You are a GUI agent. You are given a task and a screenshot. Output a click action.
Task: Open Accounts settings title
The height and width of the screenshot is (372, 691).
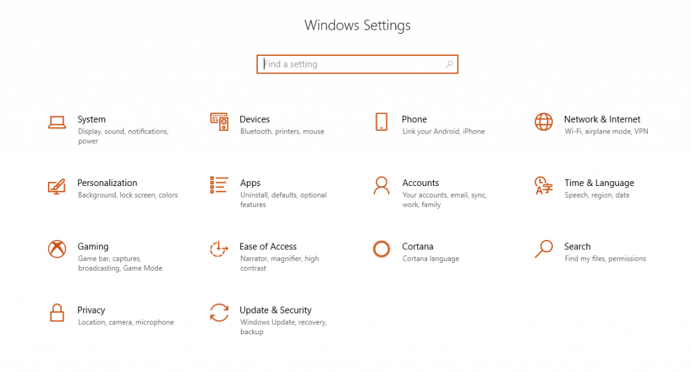coord(420,183)
